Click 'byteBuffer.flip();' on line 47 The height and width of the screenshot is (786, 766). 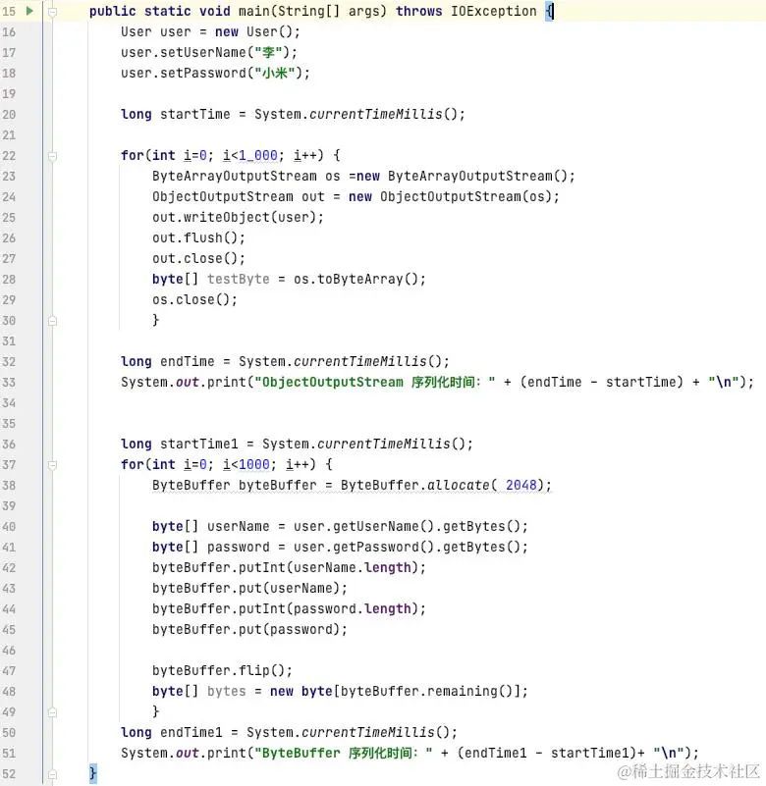pyautogui.click(x=222, y=670)
